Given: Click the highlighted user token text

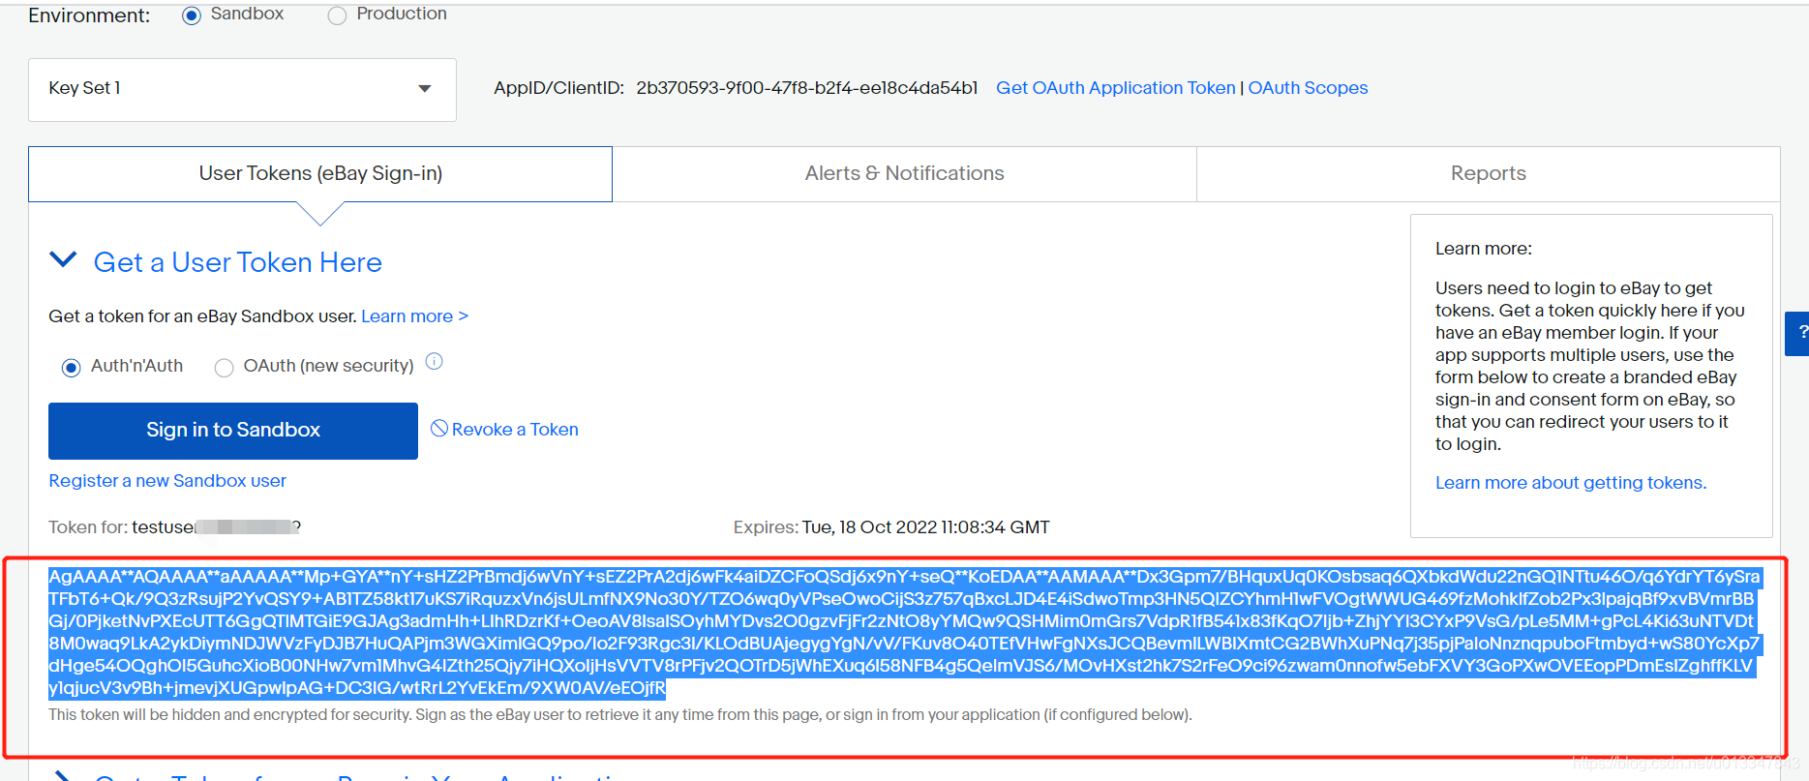Looking at the screenshot, I should [904, 632].
